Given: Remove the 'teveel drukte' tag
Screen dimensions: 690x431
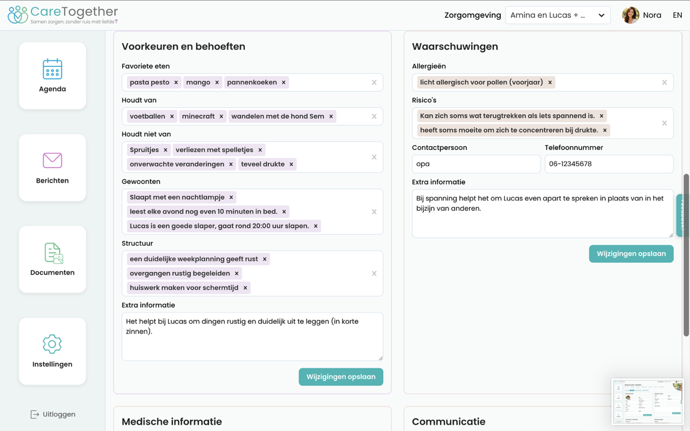Looking at the screenshot, I should pyautogui.click(x=291, y=164).
